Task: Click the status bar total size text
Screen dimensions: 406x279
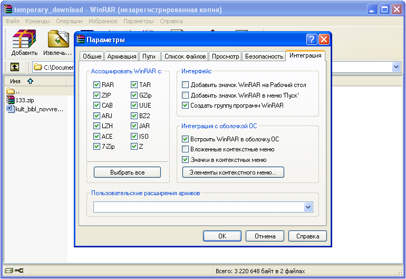Action: (260, 271)
